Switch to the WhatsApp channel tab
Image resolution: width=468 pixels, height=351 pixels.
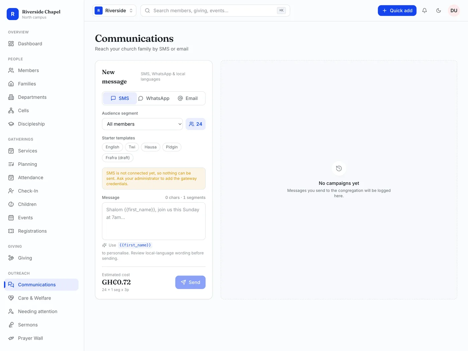click(154, 98)
